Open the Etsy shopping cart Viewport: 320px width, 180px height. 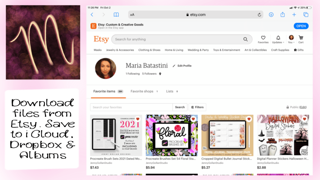coord(301,39)
